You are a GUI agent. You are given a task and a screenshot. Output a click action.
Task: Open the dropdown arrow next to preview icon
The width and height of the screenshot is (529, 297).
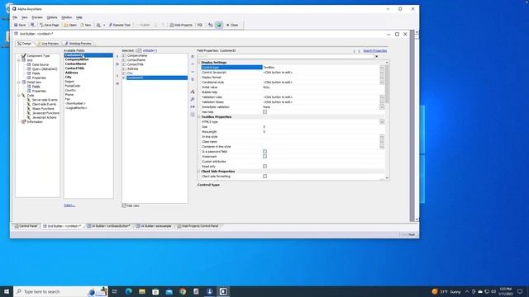pos(104,25)
